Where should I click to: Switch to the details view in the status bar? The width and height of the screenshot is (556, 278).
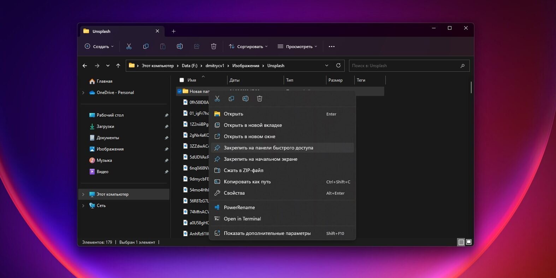(461, 242)
